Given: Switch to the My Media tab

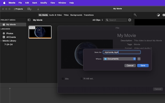Looking at the screenshot, I should click(43, 15).
